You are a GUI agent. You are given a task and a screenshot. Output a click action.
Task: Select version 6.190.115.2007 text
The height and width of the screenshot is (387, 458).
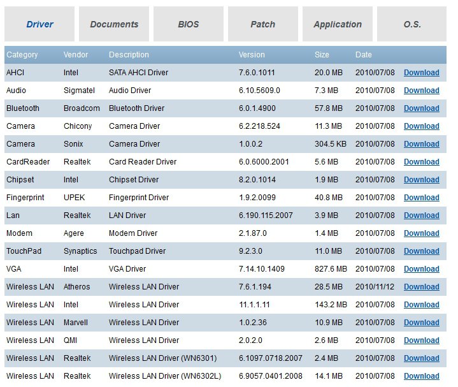pos(266,215)
